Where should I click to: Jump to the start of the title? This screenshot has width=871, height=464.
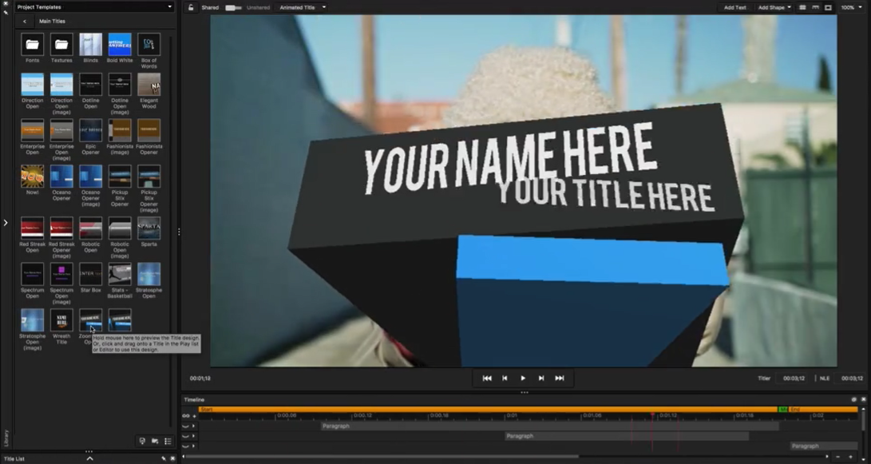pyautogui.click(x=487, y=378)
